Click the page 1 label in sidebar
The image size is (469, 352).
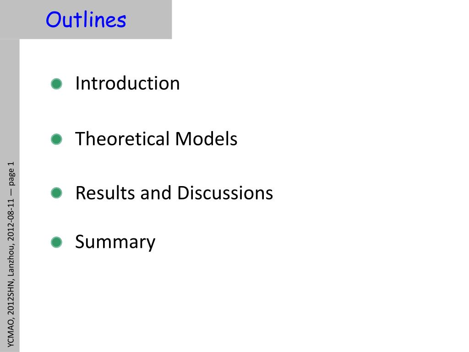point(11,174)
